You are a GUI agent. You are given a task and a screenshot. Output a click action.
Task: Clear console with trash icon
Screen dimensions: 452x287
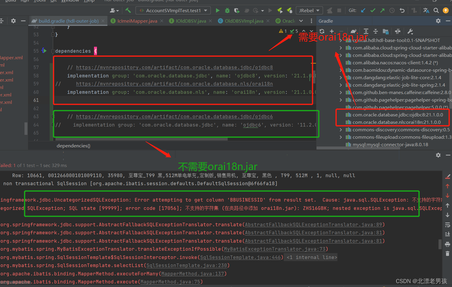447,254
